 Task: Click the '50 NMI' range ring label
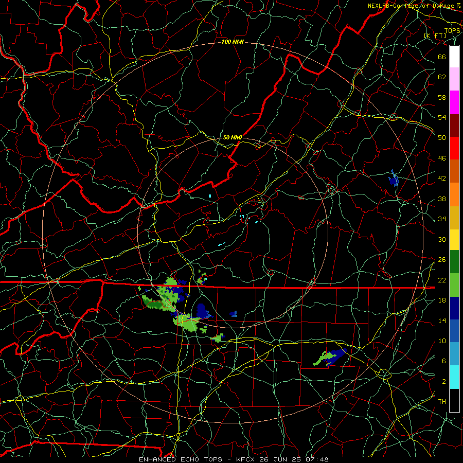tap(233, 137)
